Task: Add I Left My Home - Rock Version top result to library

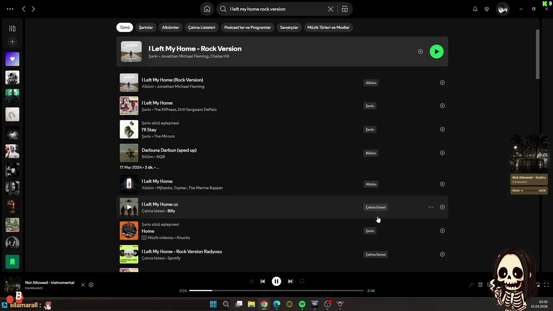Action: [420, 51]
